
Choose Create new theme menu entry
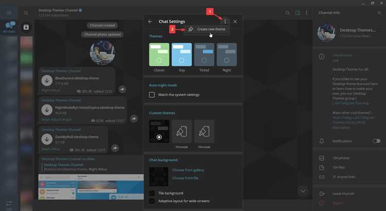coord(206,29)
